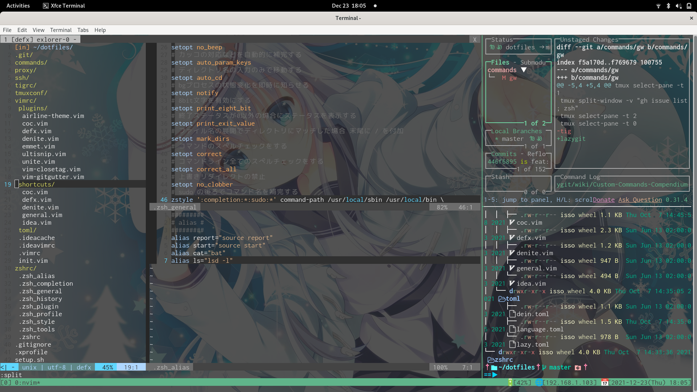Expand the toml/ directory in defx tree
The width and height of the screenshot is (697, 392).
pos(27,230)
